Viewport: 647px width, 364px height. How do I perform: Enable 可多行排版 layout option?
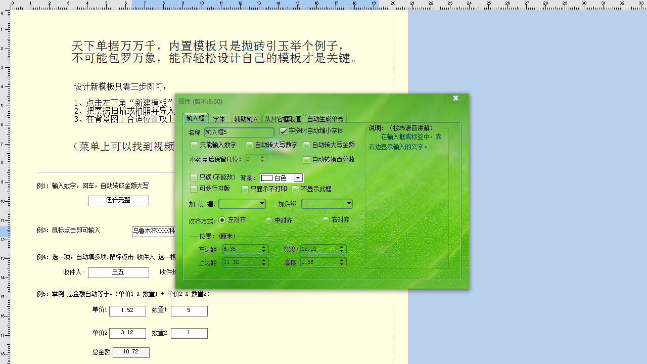(194, 189)
